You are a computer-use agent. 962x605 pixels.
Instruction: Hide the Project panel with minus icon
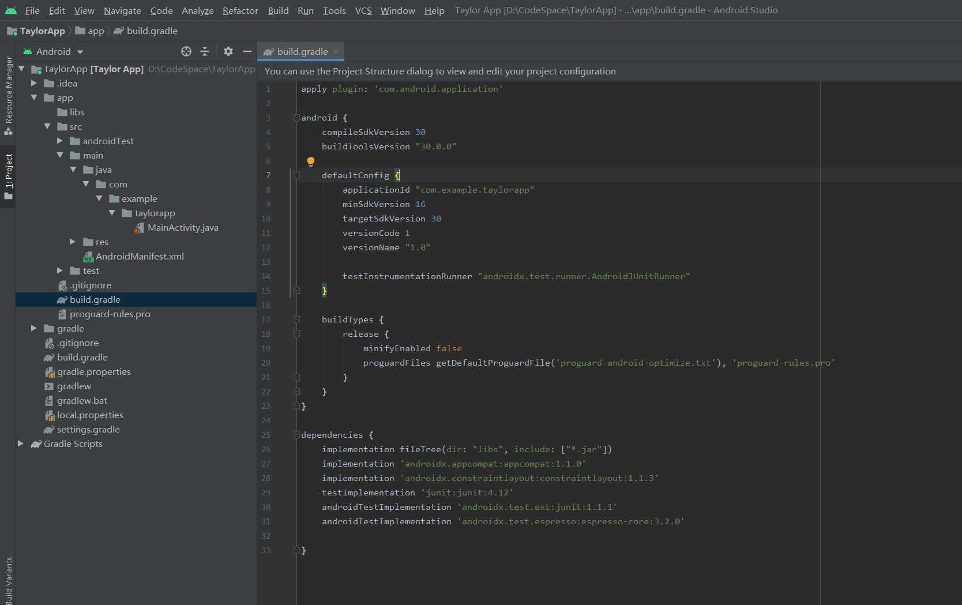click(x=247, y=51)
